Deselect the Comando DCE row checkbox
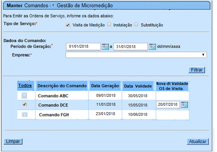 point(25,104)
